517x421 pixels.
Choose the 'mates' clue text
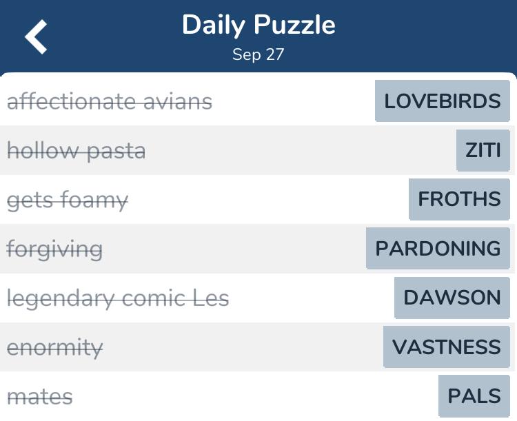[39, 397]
